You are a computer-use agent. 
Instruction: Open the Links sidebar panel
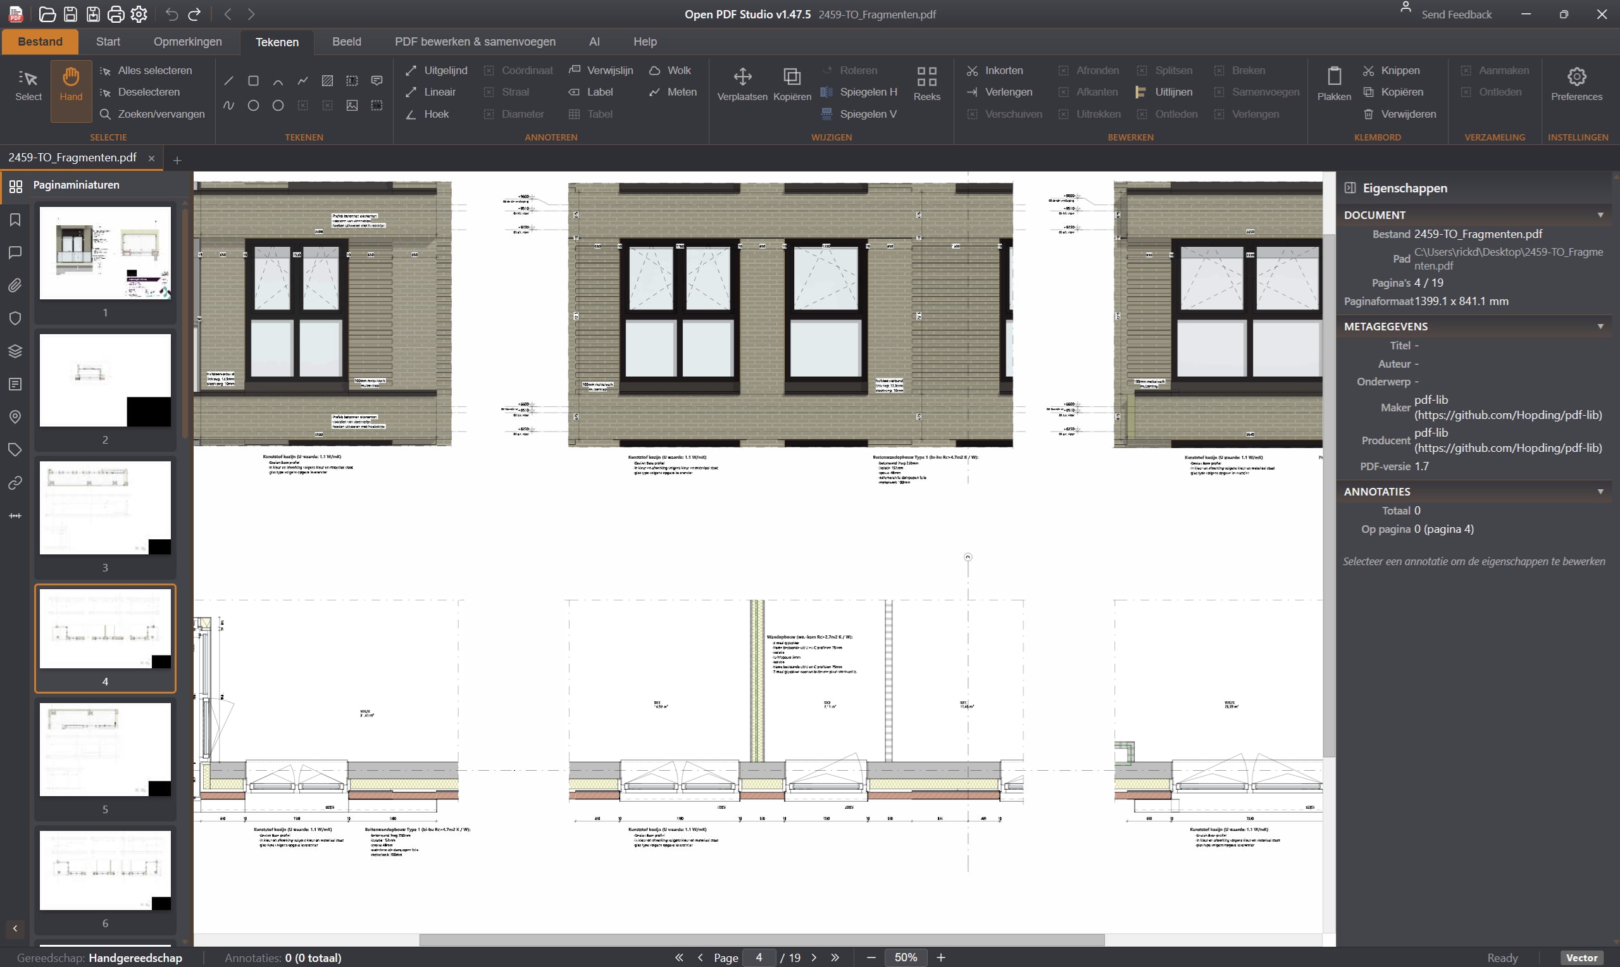pyautogui.click(x=15, y=483)
